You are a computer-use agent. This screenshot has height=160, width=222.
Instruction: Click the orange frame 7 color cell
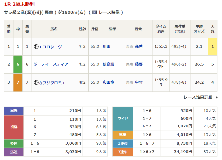pyautogui.click(x=18, y=83)
